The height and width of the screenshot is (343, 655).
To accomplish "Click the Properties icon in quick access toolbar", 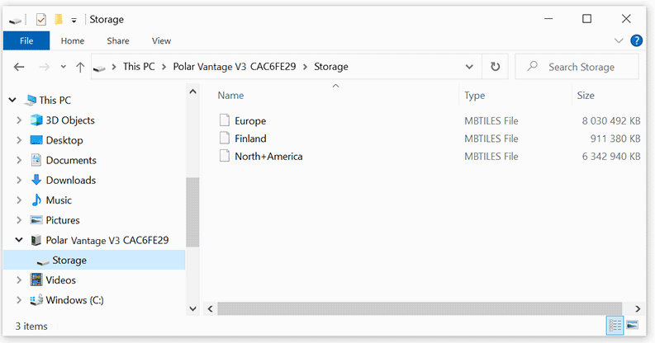I will [x=41, y=19].
